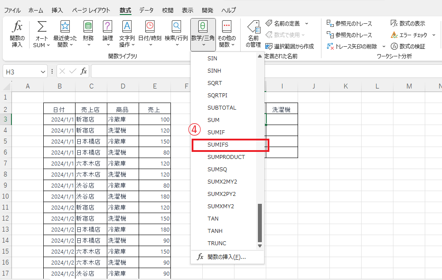Click the AutoSum (オートSUM) sigma icon

tap(42, 27)
